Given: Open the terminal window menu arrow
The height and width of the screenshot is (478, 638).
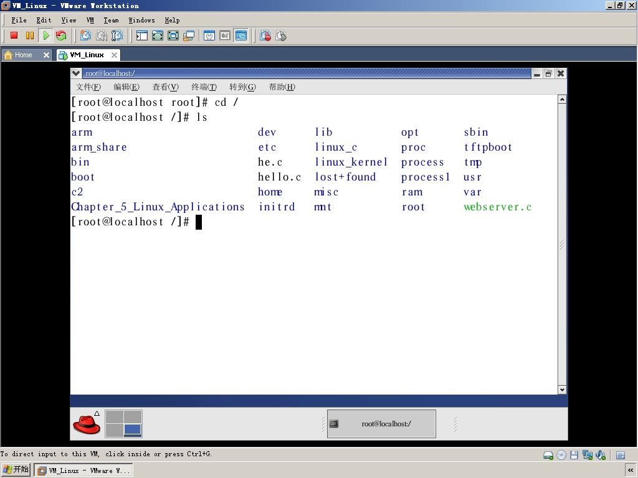Looking at the screenshot, I should pyautogui.click(x=75, y=73).
